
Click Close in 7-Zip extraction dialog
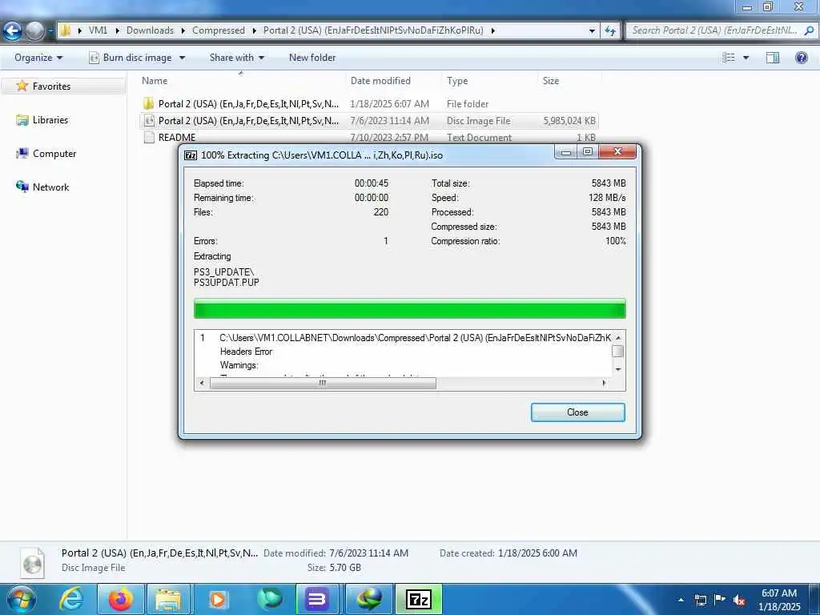pyautogui.click(x=578, y=412)
